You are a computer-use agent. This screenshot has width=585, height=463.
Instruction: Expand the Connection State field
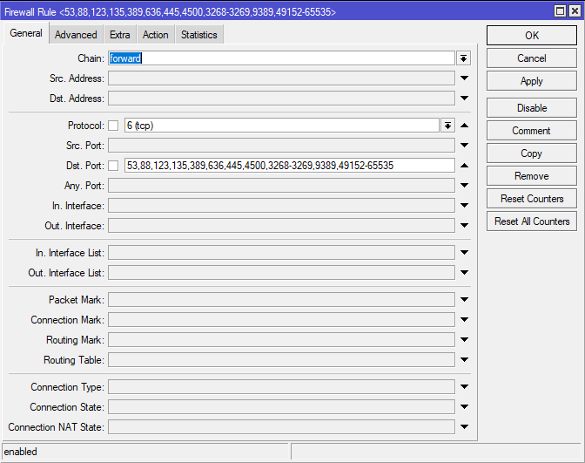coord(464,407)
